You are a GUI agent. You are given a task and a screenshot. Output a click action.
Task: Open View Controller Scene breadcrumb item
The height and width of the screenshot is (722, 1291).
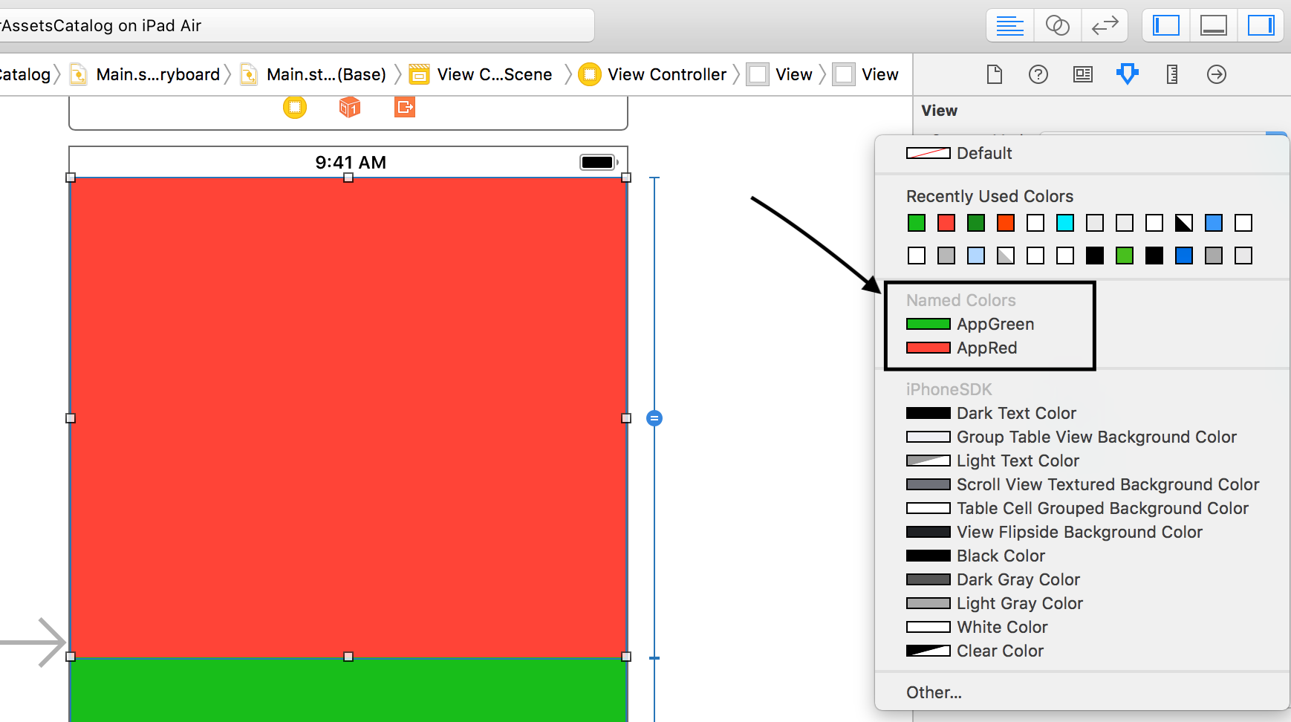(x=481, y=74)
